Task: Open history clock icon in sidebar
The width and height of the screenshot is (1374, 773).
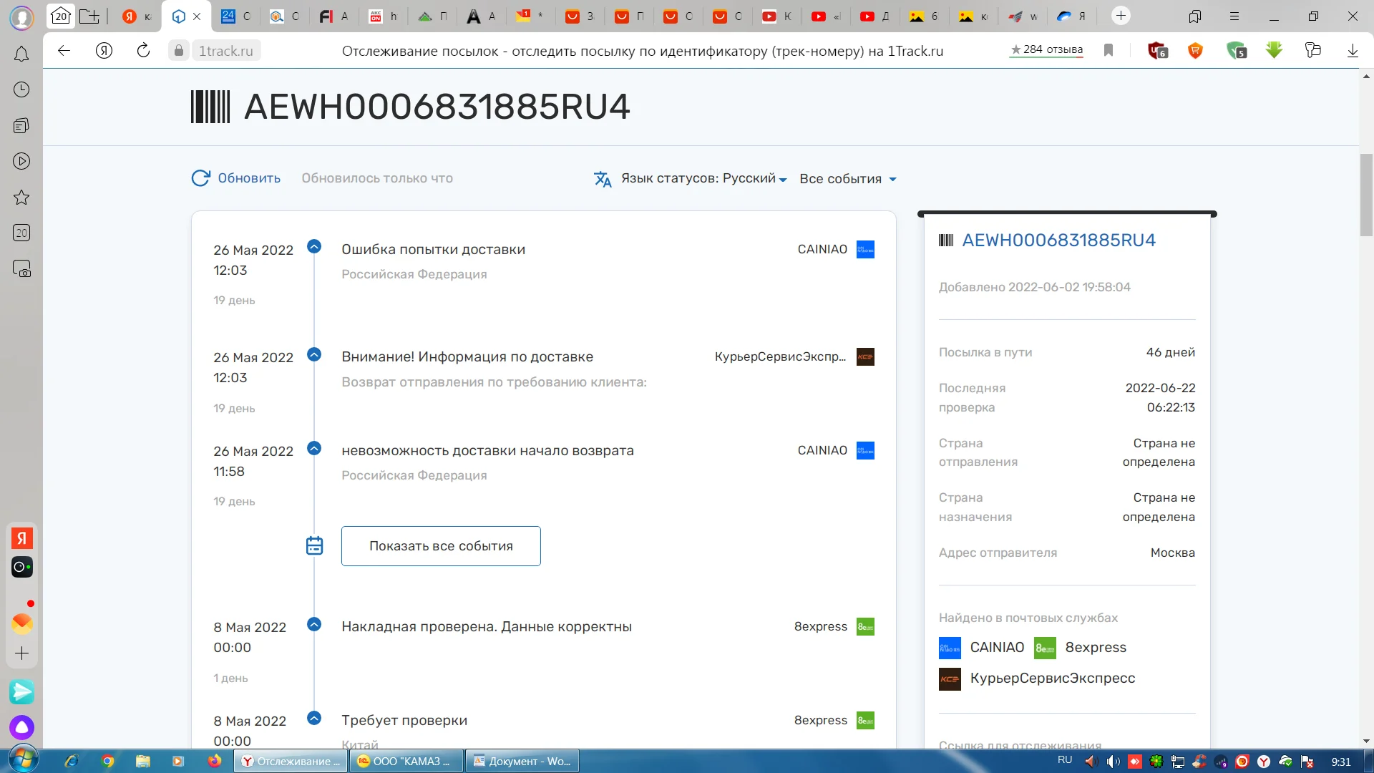Action: [21, 89]
